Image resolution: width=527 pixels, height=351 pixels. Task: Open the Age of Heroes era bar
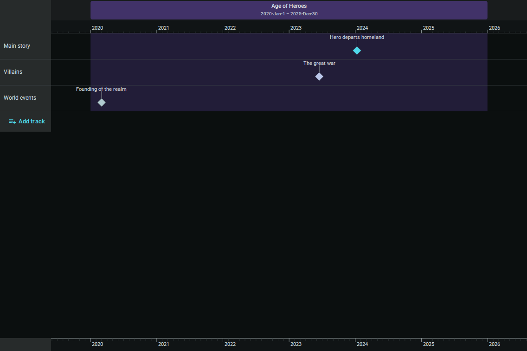289,10
